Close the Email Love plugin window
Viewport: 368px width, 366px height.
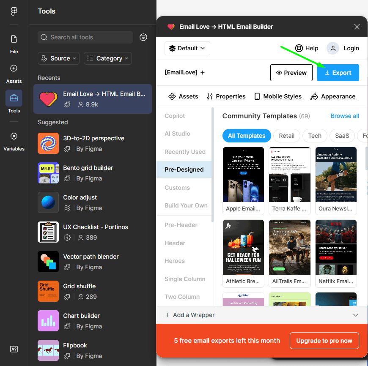(x=357, y=27)
